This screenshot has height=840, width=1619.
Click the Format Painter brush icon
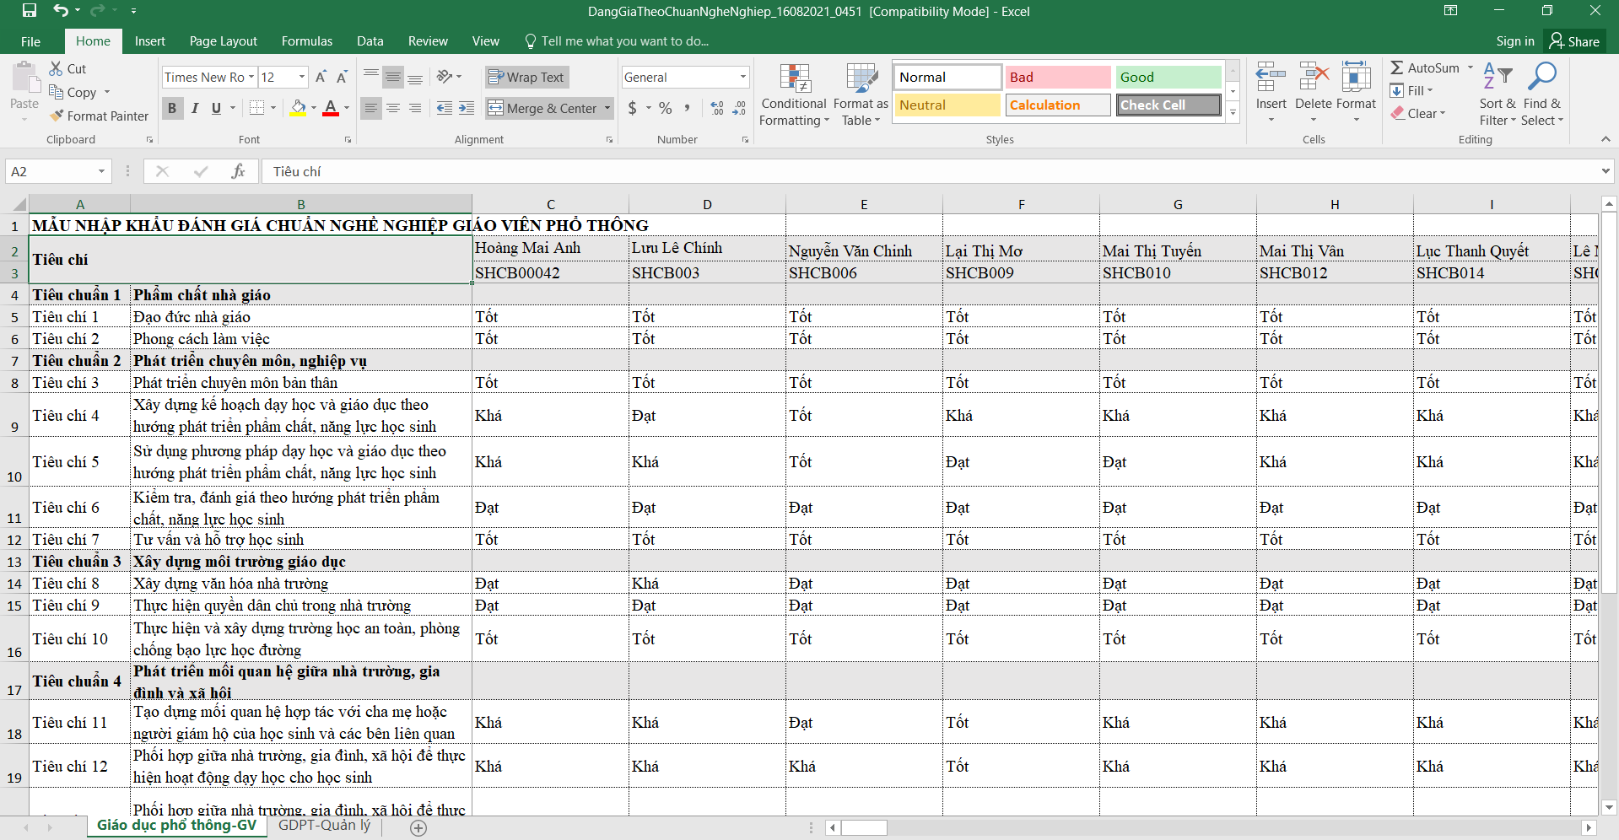(57, 116)
